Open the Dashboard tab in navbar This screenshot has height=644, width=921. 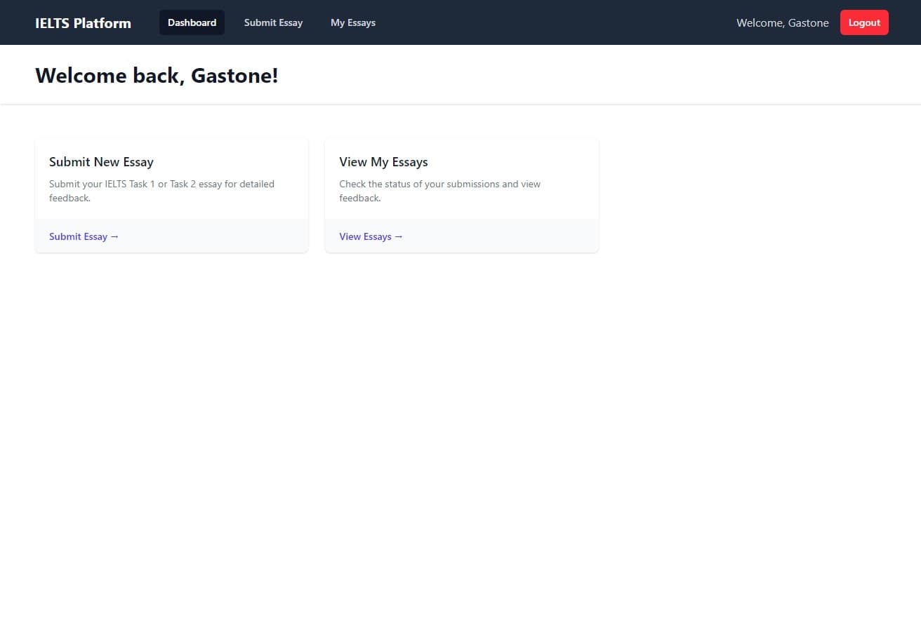[x=192, y=22]
